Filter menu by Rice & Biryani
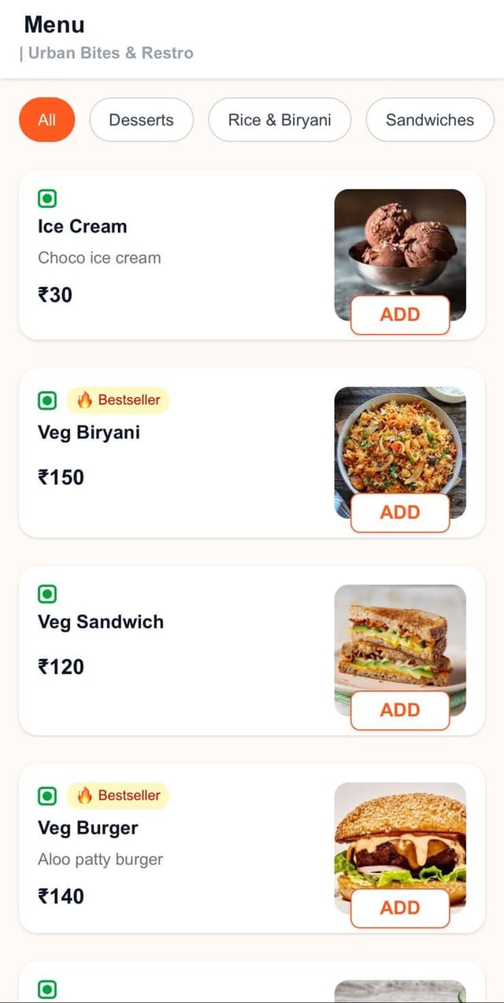 point(280,120)
